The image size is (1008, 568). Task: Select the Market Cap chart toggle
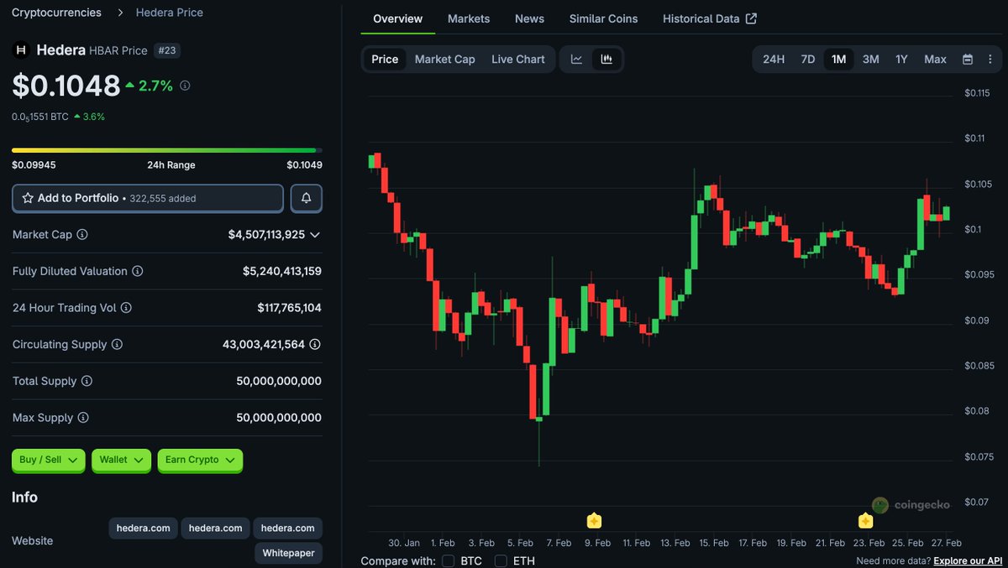coord(444,59)
